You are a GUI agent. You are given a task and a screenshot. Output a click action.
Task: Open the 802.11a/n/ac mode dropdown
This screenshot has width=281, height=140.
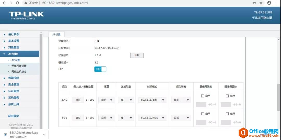click(x=152, y=118)
